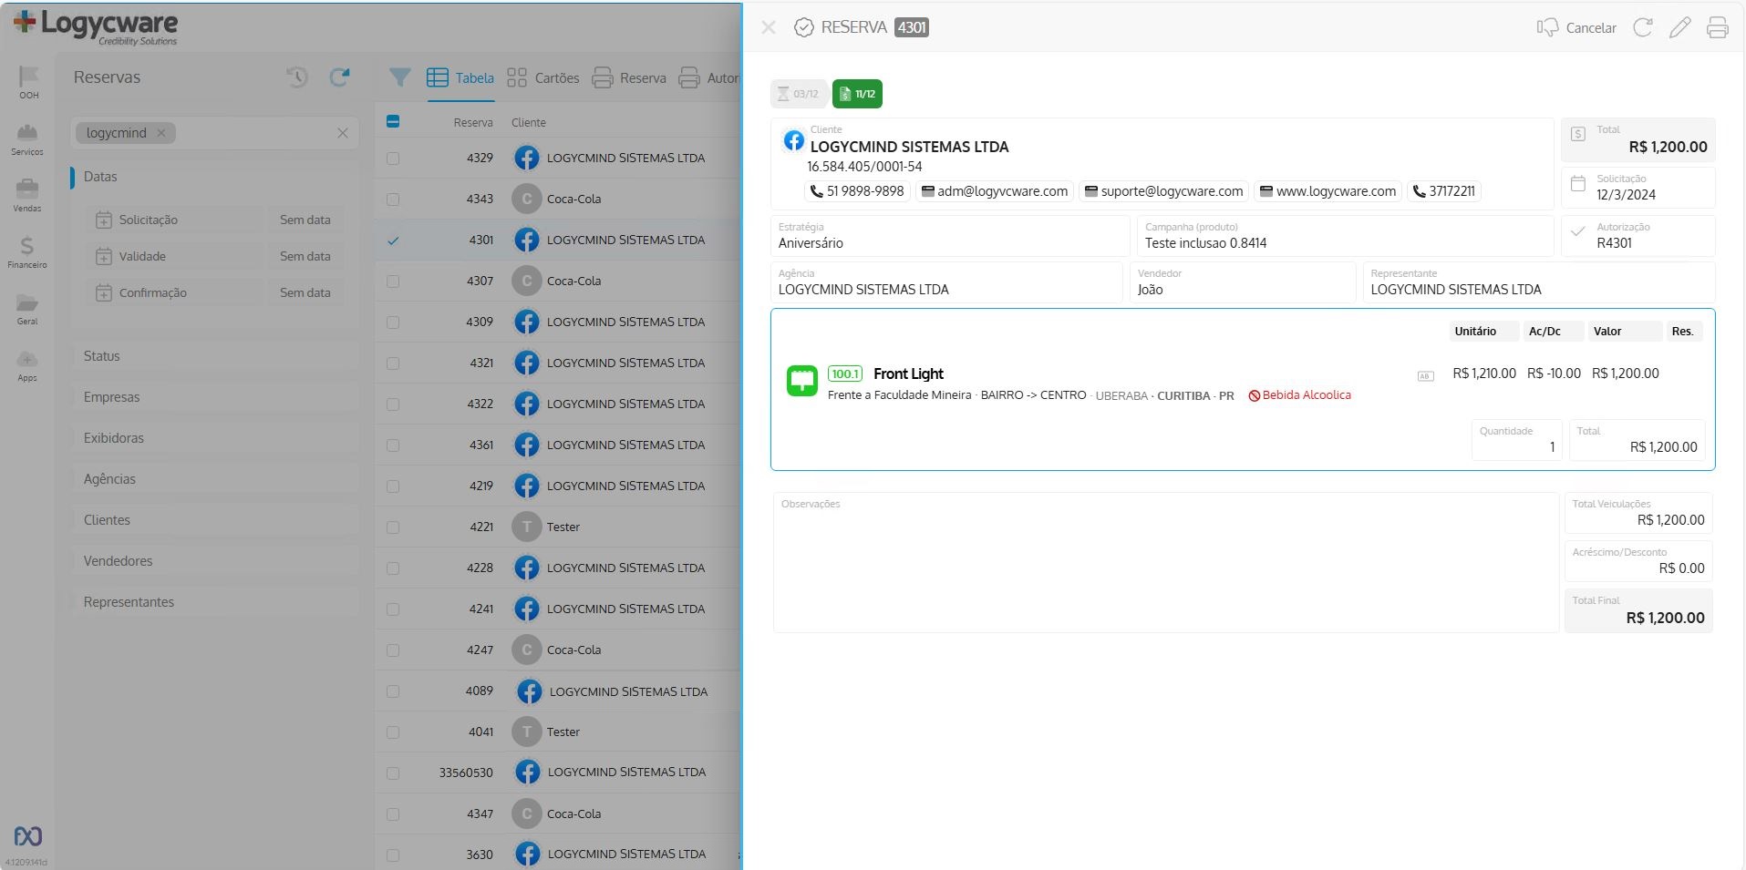Click the refresh icon in reservation header
Image resolution: width=1746 pixels, height=870 pixels.
coord(1643,27)
